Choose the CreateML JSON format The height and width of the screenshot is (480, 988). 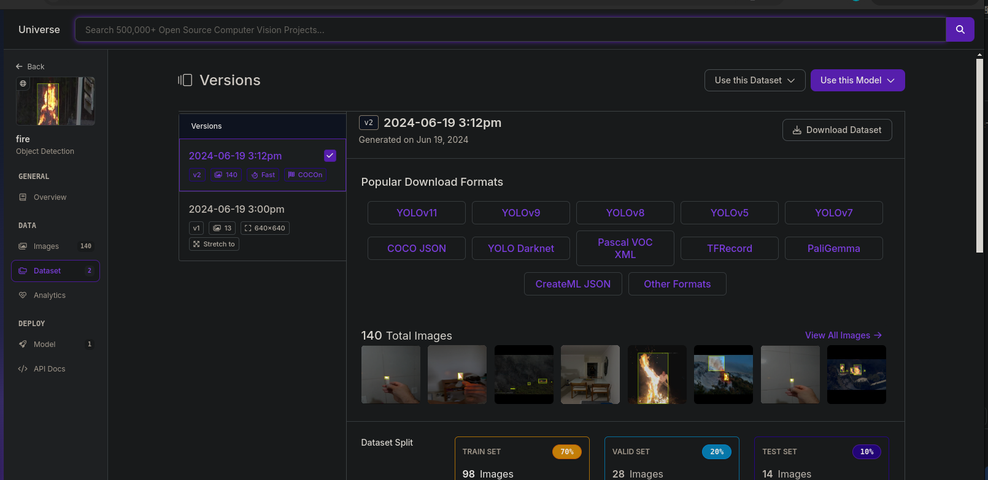point(573,284)
